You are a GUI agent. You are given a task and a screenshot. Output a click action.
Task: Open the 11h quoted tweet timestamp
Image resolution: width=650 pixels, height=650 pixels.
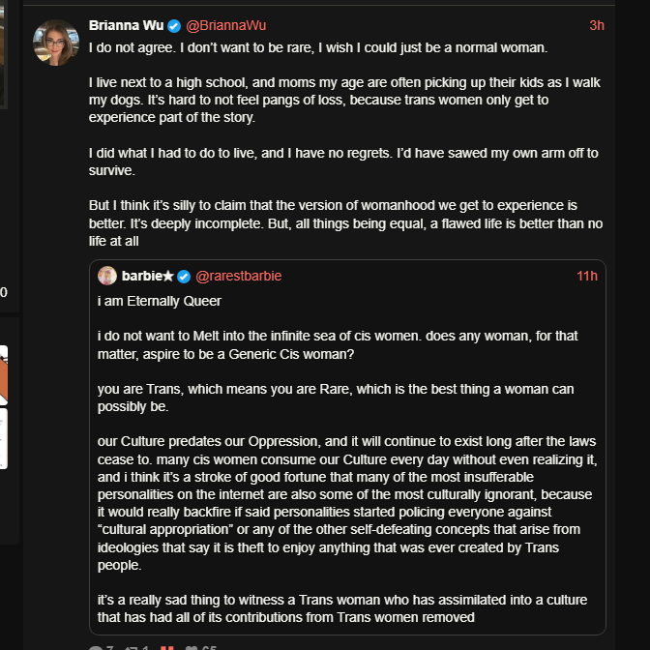coord(587,276)
